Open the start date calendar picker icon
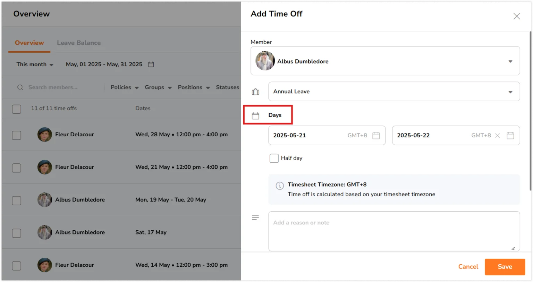 click(376, 136)
